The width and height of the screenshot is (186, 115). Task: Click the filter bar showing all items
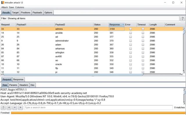(x=90, y=19)
